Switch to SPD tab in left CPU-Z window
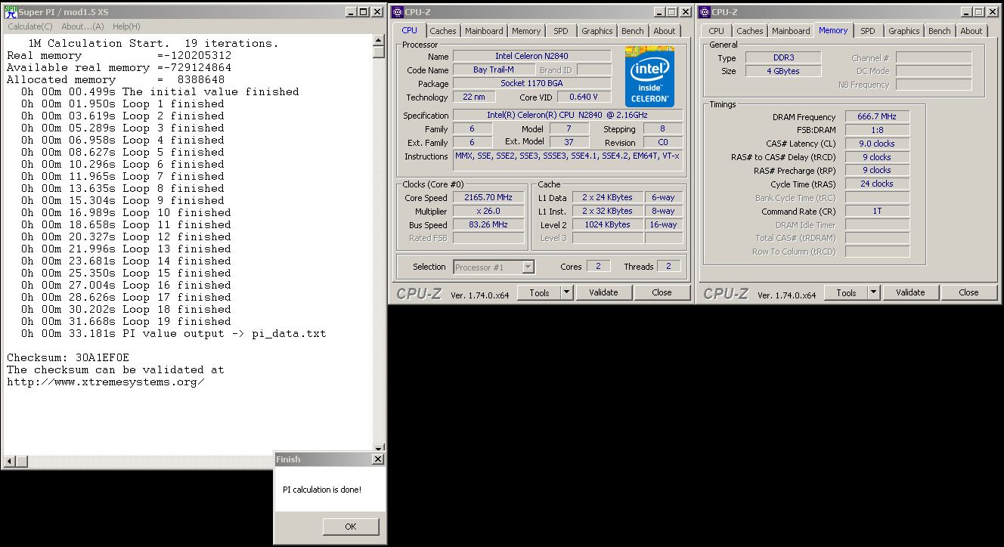The width and height of the screenshot is (1004, 547). (561, 31)
